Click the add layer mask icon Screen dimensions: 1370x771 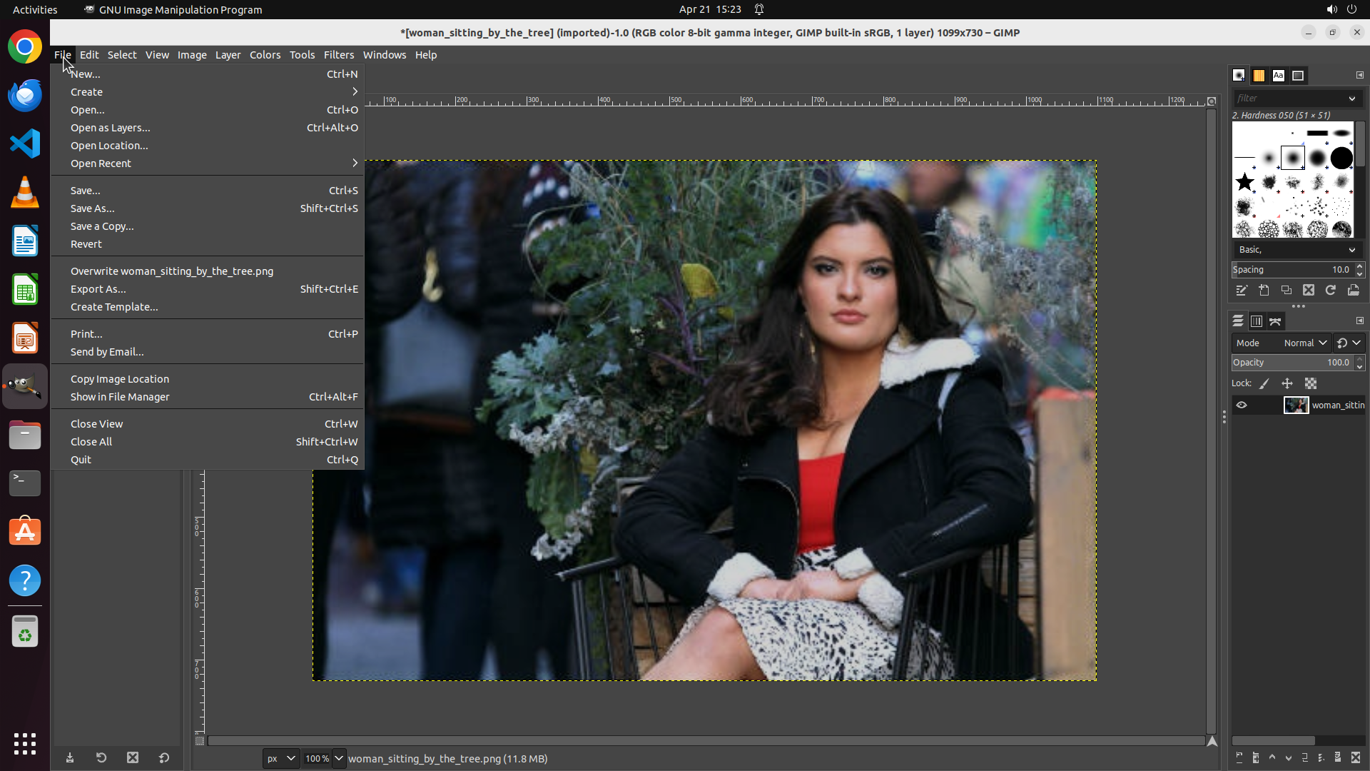point(1338,758)
